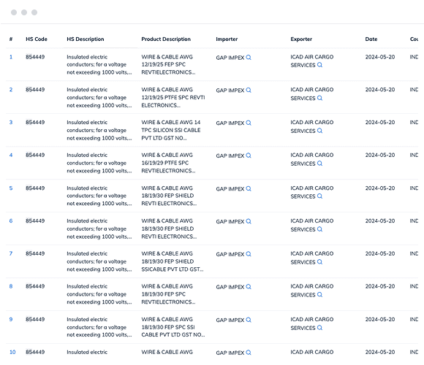The image size is (424, 365).
Task: Select product text '12/19/25 PTFE SPC REVTI'
Action: click(x=173, y=98)
